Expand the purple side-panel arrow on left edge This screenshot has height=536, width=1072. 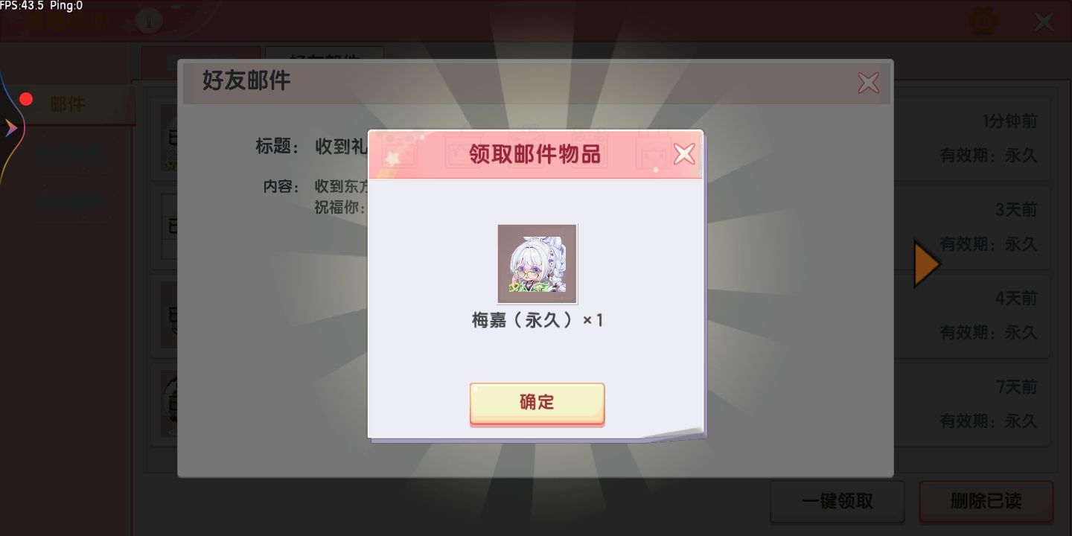10,128
